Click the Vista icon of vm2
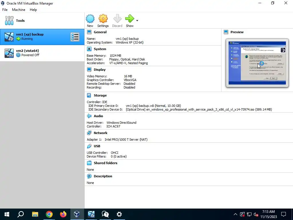The image size is (293, 220). point(9,53)
